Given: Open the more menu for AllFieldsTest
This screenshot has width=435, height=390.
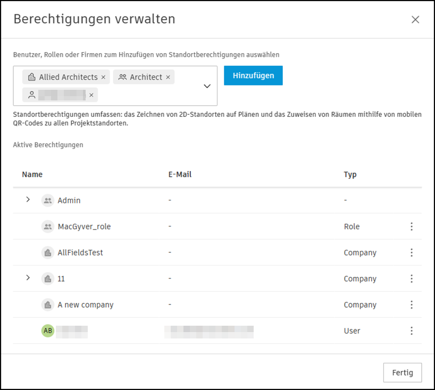Looking at the screenshot, I should pos(412,253).
